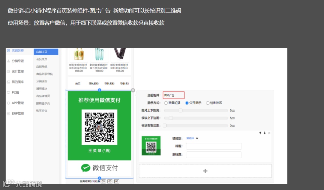Adjust the 图片上下距离 slider
Screen dimensions: 324x190
pyautogui.click(x=180, y=110)
